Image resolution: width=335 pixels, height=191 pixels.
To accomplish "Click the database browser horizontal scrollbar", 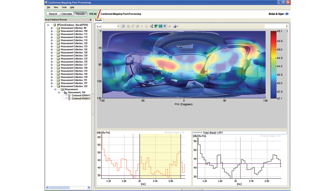I will pos(60,188).
